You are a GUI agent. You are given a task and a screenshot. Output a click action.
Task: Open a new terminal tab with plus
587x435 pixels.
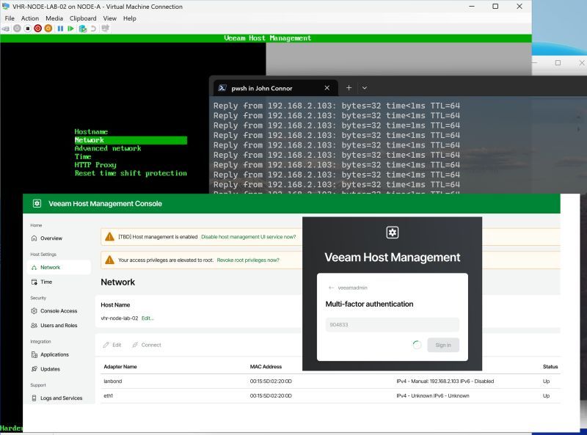[x=349, y=87]
